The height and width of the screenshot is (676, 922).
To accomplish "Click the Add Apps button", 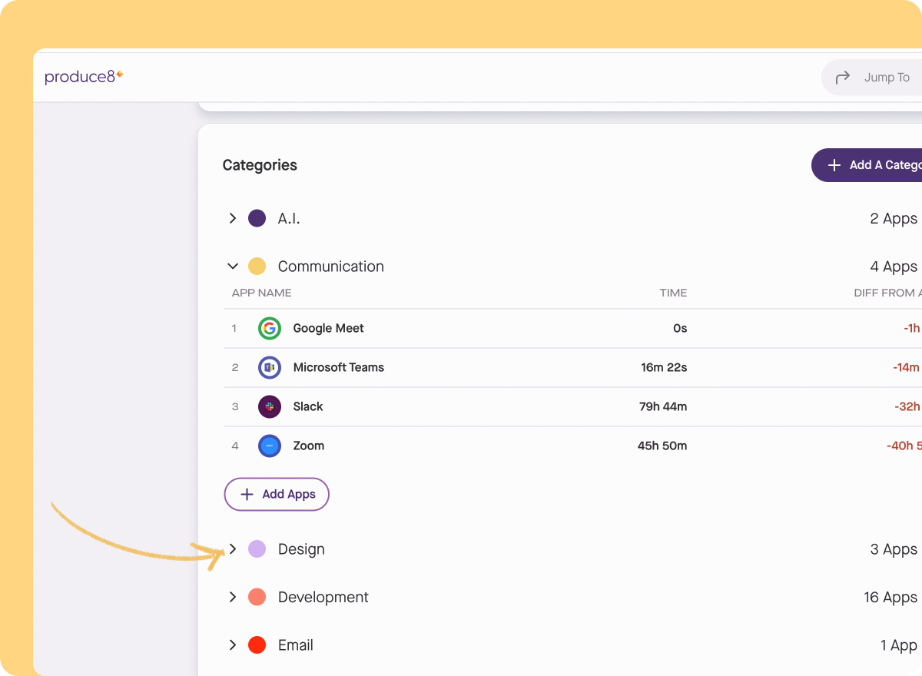I will click(x=277, y=495).
